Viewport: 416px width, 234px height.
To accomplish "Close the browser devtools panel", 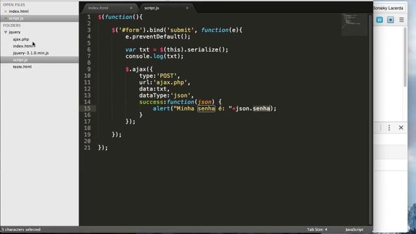I will tap(401, 127).
